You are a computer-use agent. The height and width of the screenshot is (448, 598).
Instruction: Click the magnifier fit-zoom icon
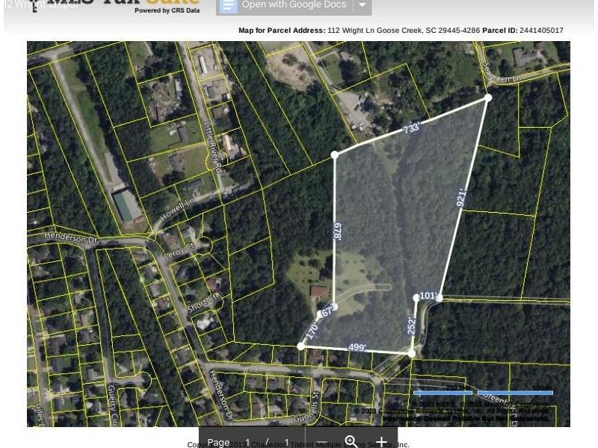click(x=351, y=442)
